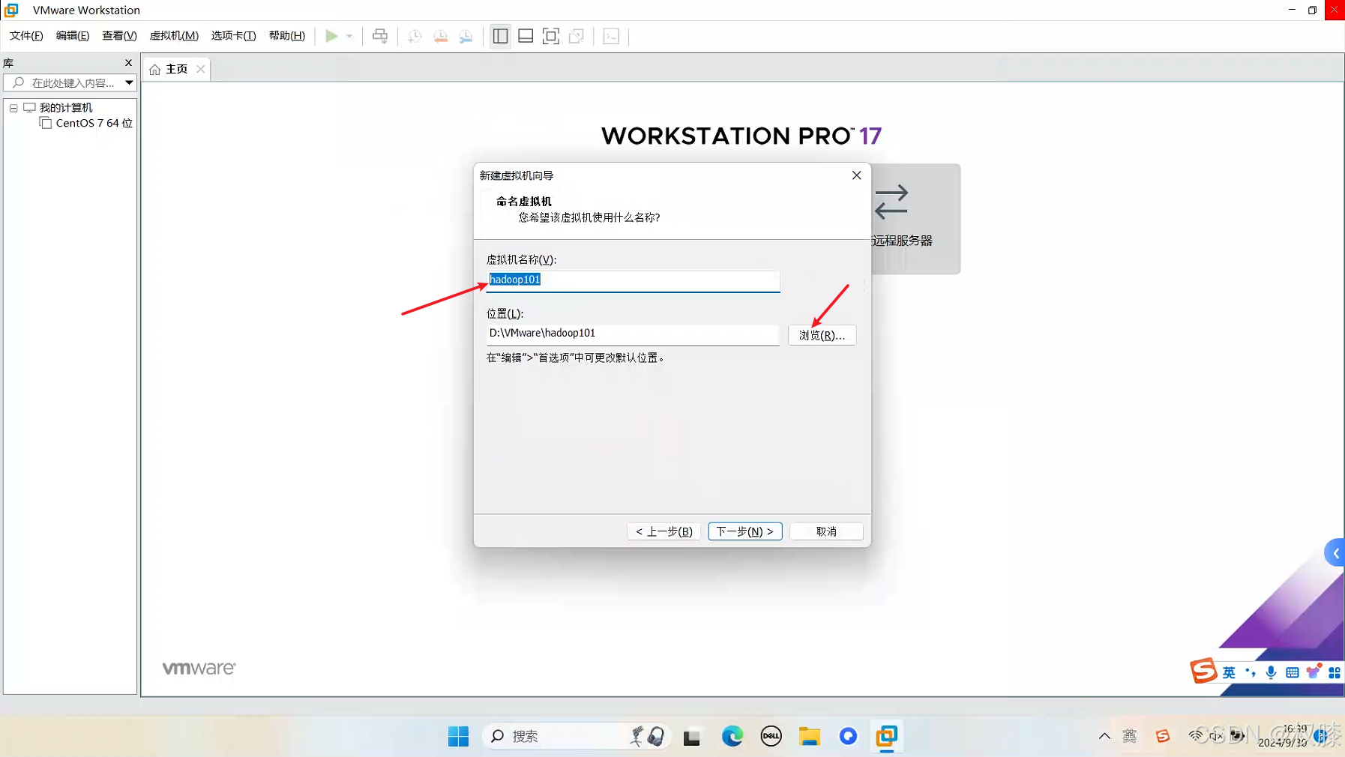The image size is (1345, 757).
Task: Click the green Power On play icon
Action: click(x=331, y=36)
